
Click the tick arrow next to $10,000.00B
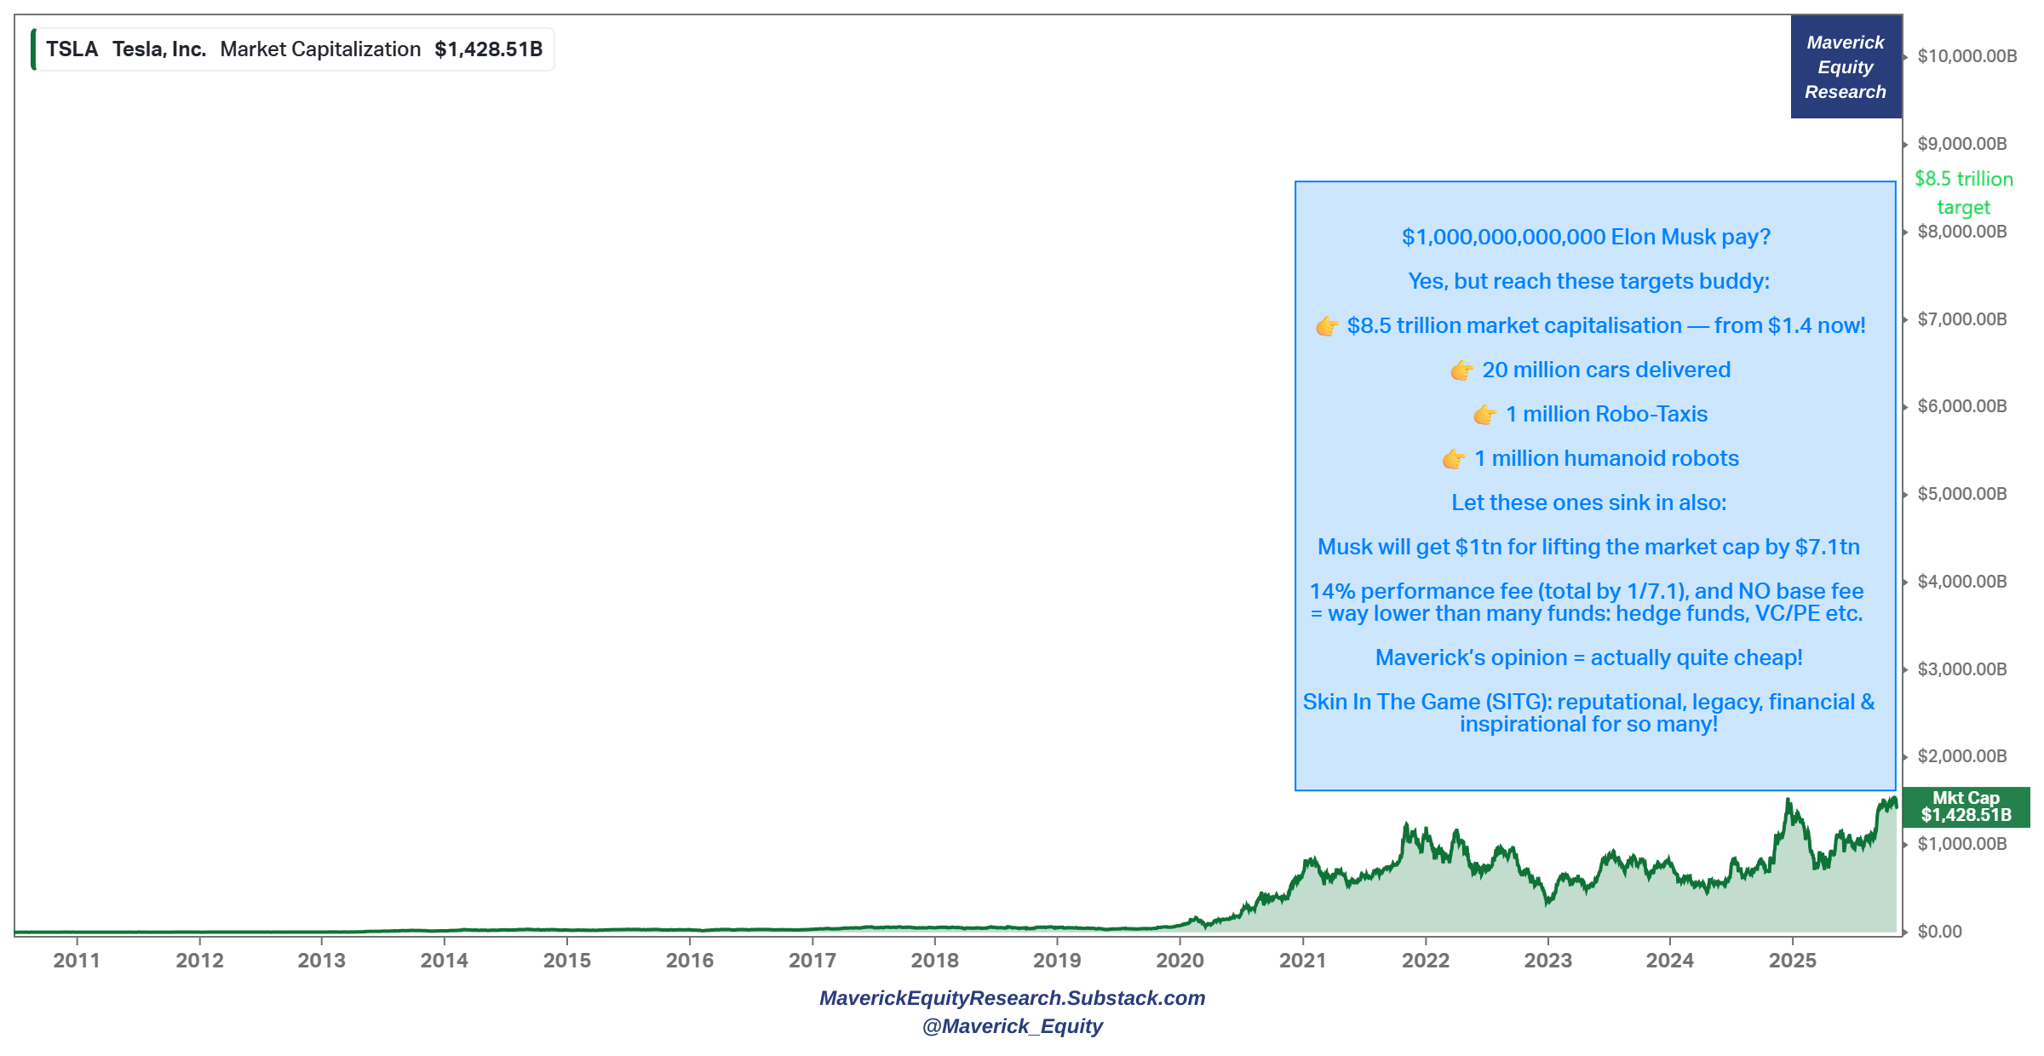[x=1905, y=57]
